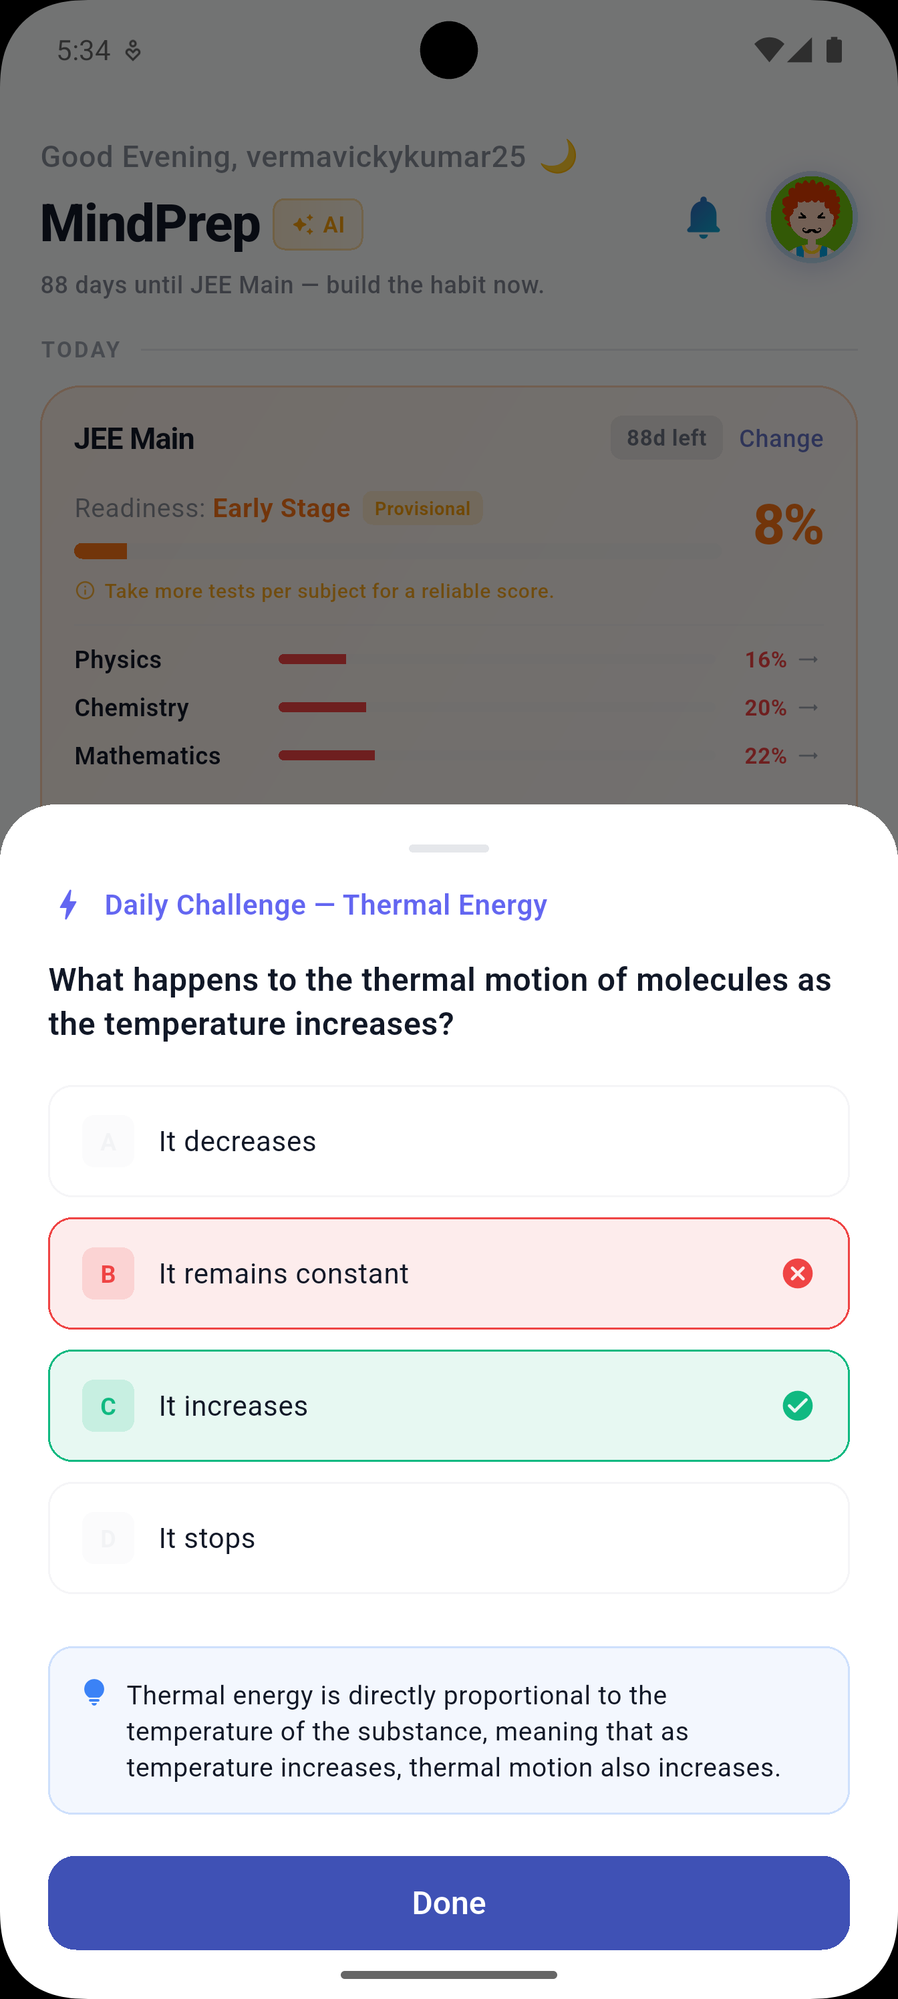Click the AI sparkle badge beside MindPrep
The width and height of the screenshot is (898, 1999).
click(318, 224)
